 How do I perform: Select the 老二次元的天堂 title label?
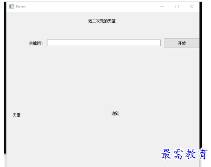coord(102,21)
